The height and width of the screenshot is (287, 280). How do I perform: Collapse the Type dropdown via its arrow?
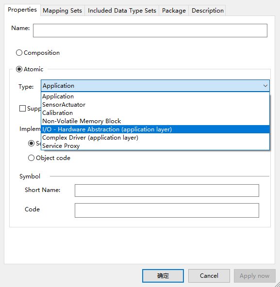tap(265, 86)
